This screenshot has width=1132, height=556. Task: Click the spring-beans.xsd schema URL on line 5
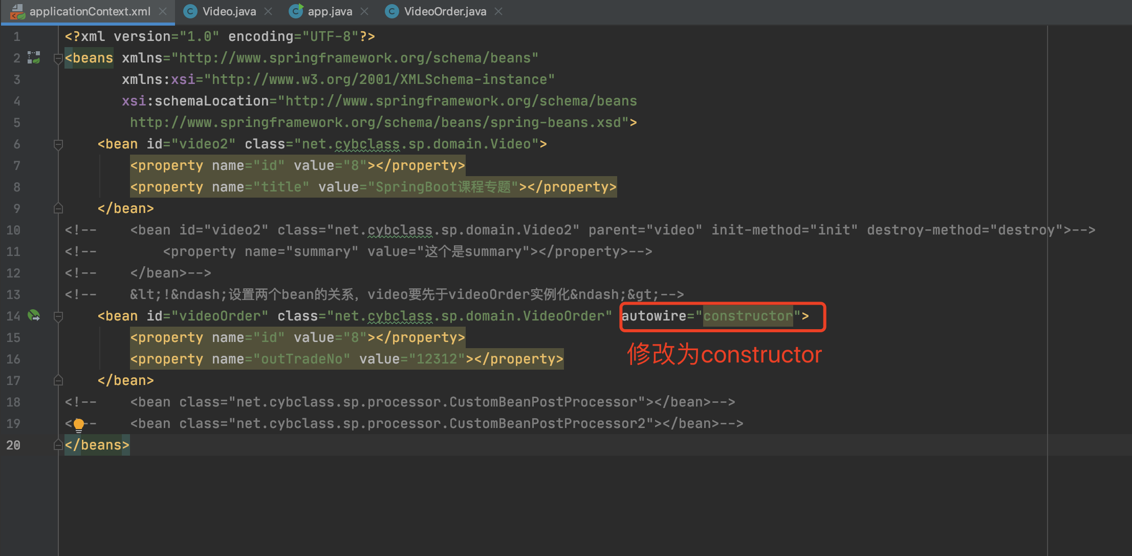376,122
